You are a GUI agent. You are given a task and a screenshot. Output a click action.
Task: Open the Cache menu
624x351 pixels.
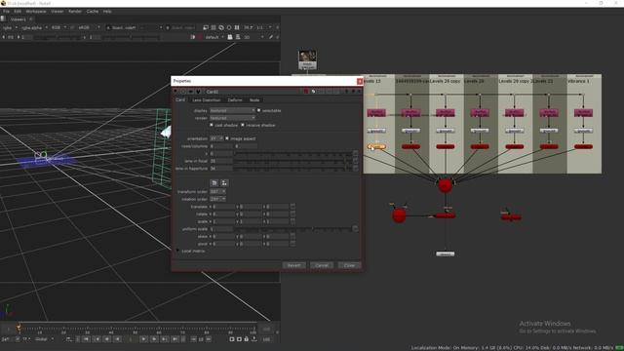pyautogui.click(x=93, y=12)
